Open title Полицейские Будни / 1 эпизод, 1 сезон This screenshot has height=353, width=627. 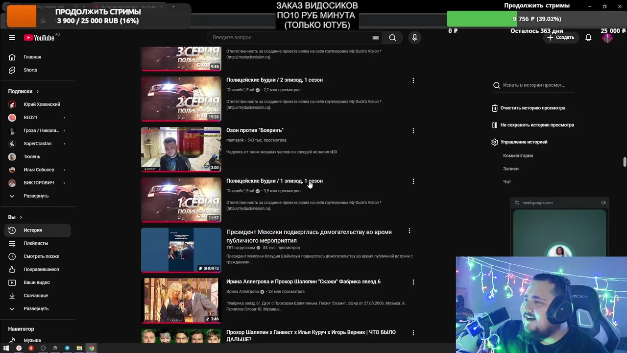274,181
